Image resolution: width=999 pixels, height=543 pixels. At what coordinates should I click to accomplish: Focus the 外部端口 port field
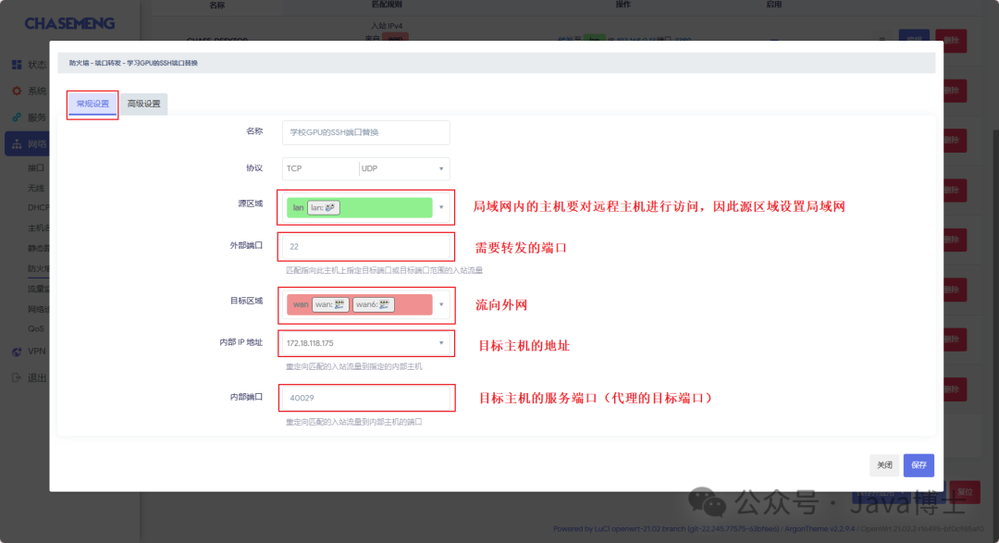(x=365, y=247)
